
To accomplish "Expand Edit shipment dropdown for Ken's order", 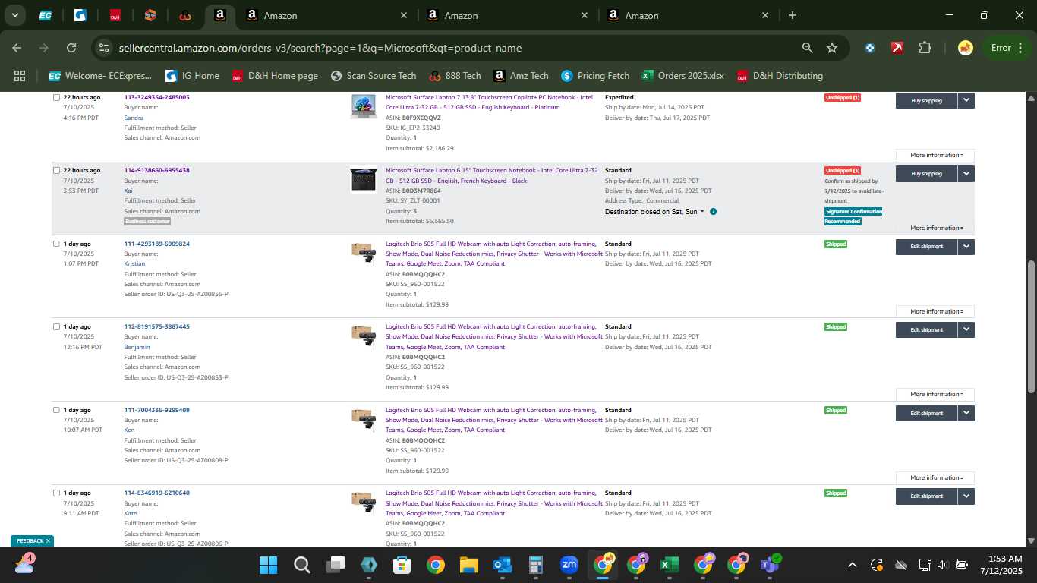I will (966, 413).
